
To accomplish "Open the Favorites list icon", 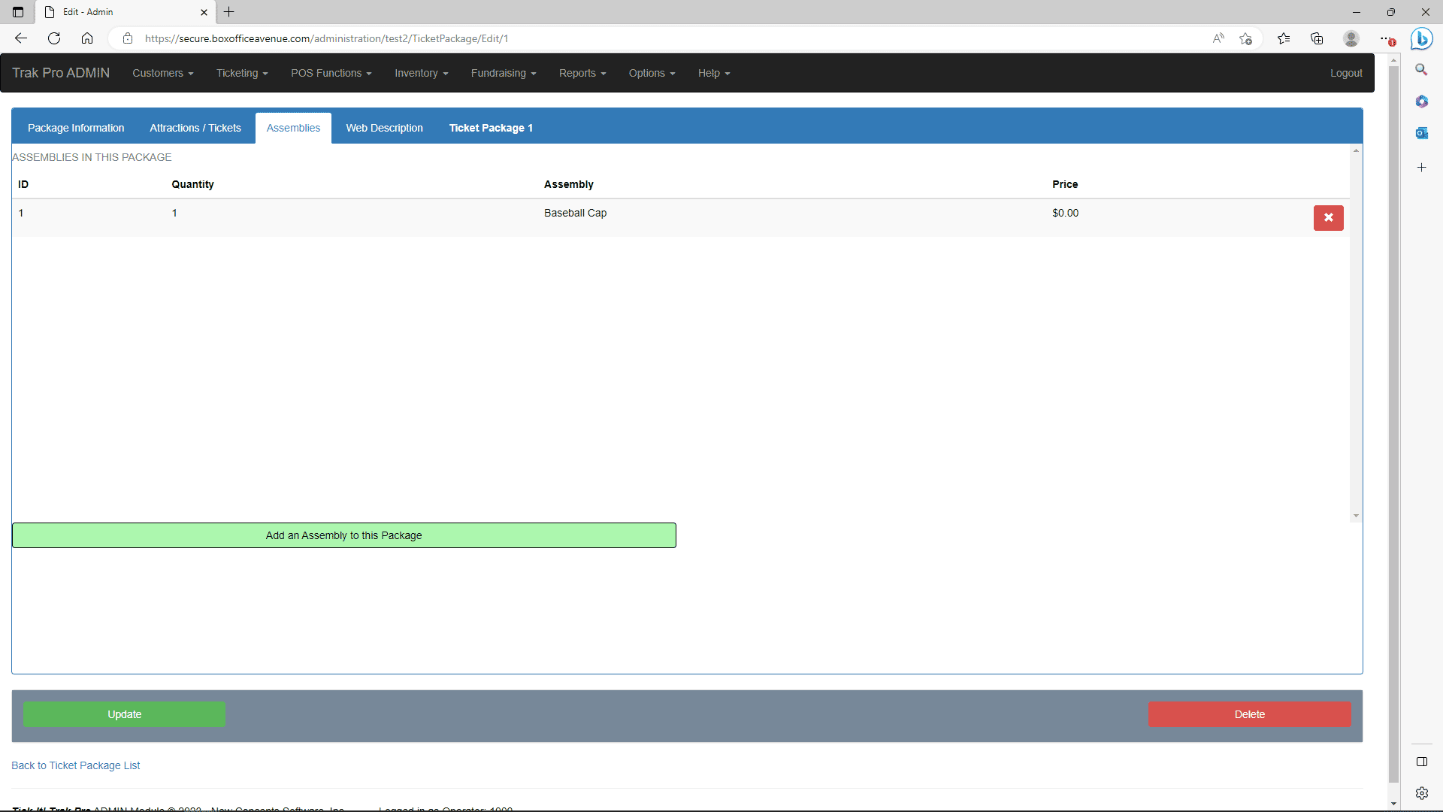I will [1284, 38].
